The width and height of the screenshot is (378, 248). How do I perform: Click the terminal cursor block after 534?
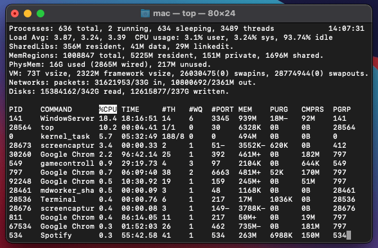[348, 235]
